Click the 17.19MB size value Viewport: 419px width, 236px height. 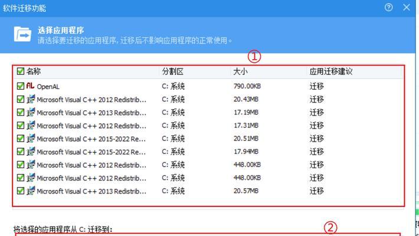click(246, 112)
